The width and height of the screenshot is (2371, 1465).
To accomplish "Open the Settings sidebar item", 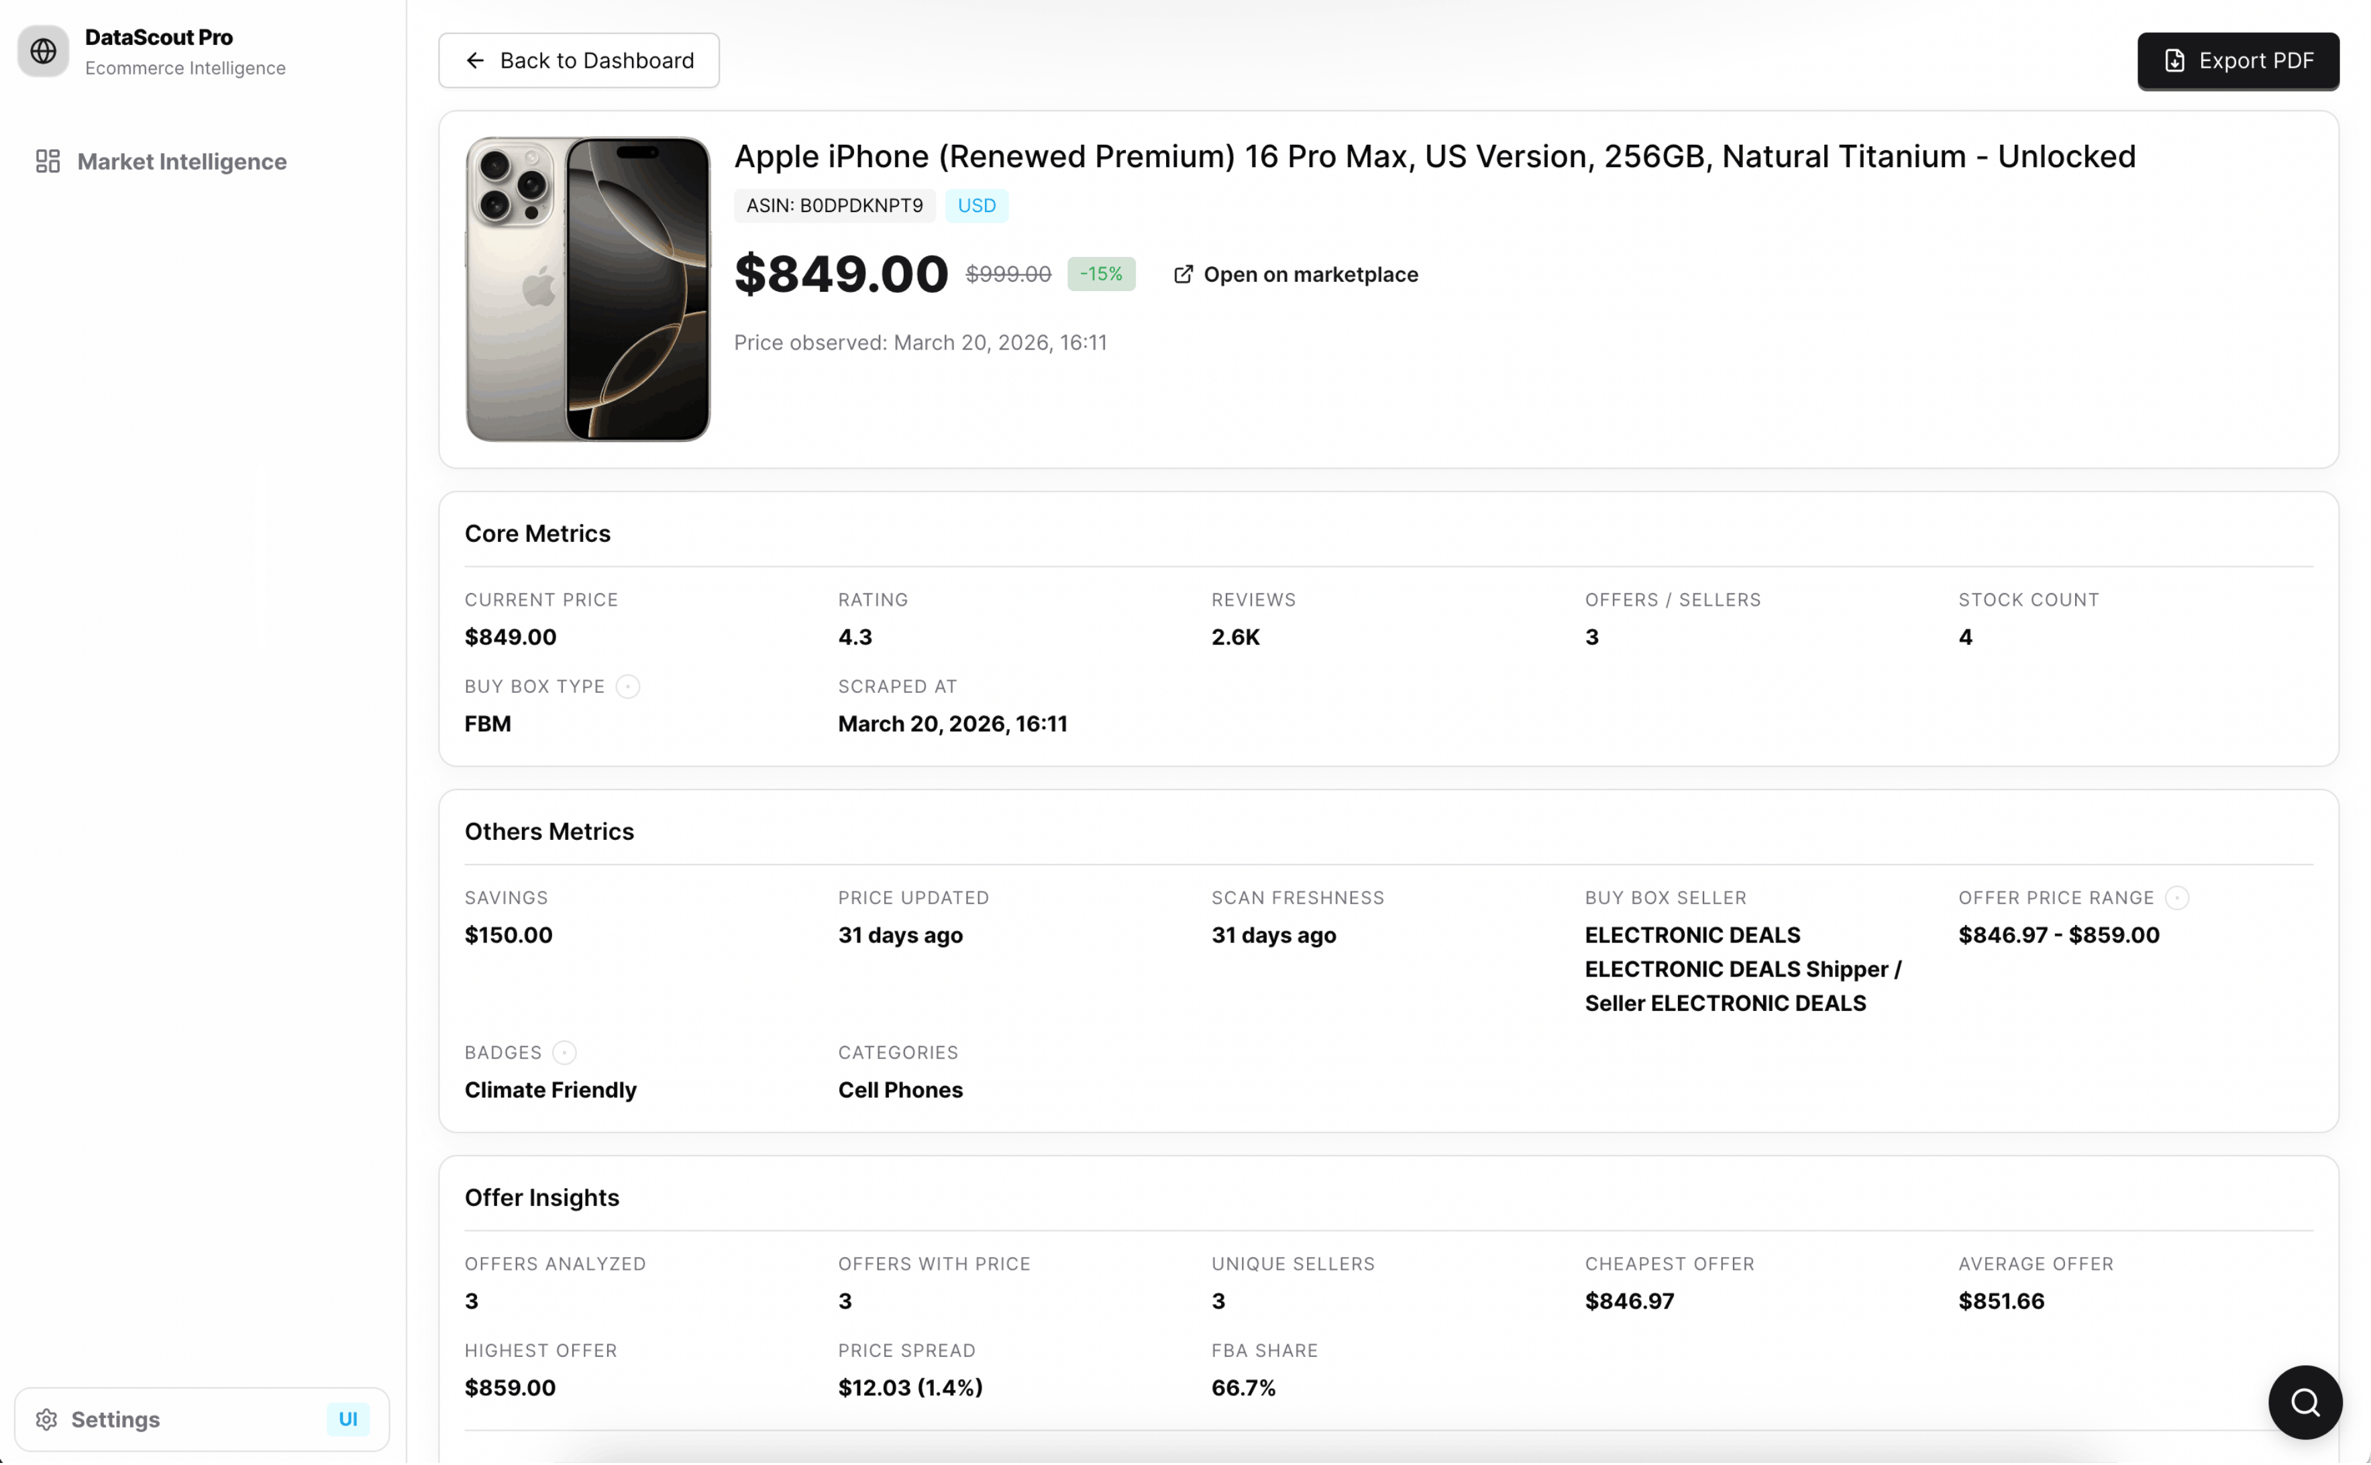I will (115, 1419).
